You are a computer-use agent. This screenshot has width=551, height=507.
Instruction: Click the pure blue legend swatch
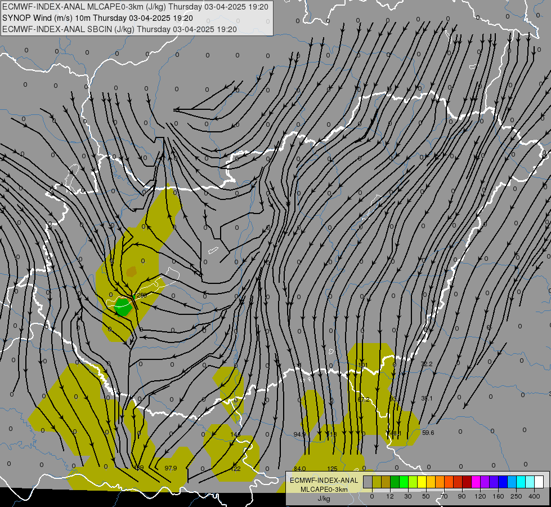coord(503,482)
